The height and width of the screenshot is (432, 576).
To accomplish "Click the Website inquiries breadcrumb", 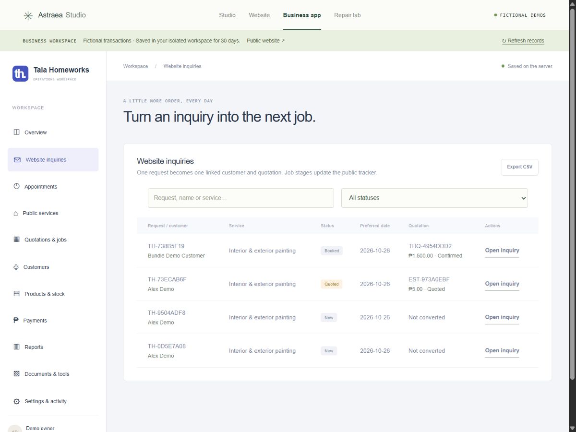I will click(x=182, y=66).
